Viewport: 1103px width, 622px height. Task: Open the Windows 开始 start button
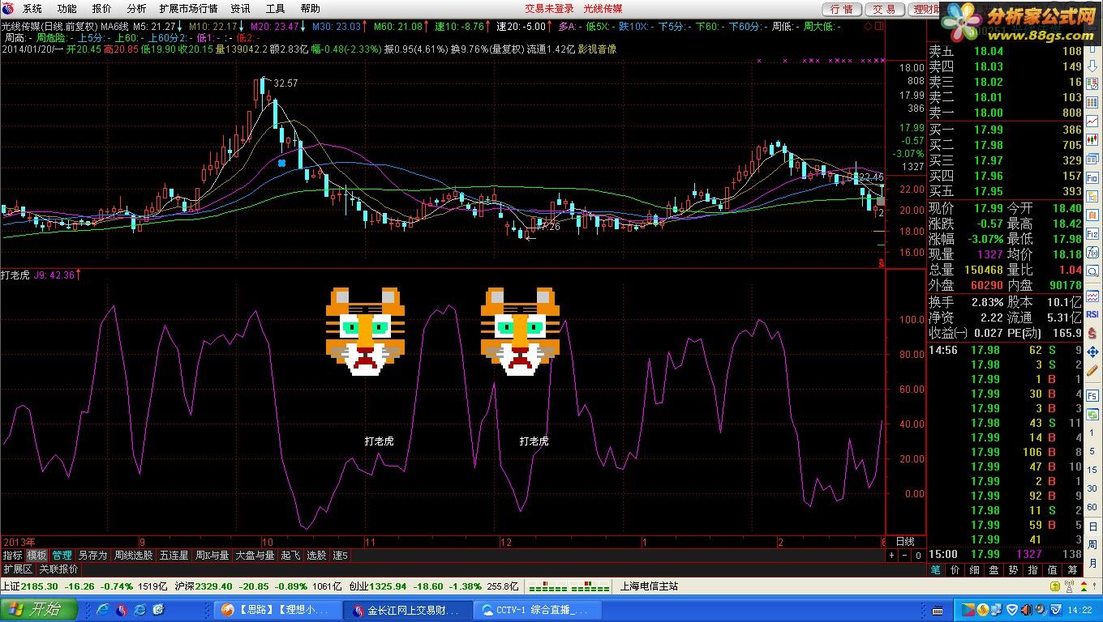coord(39,609)
